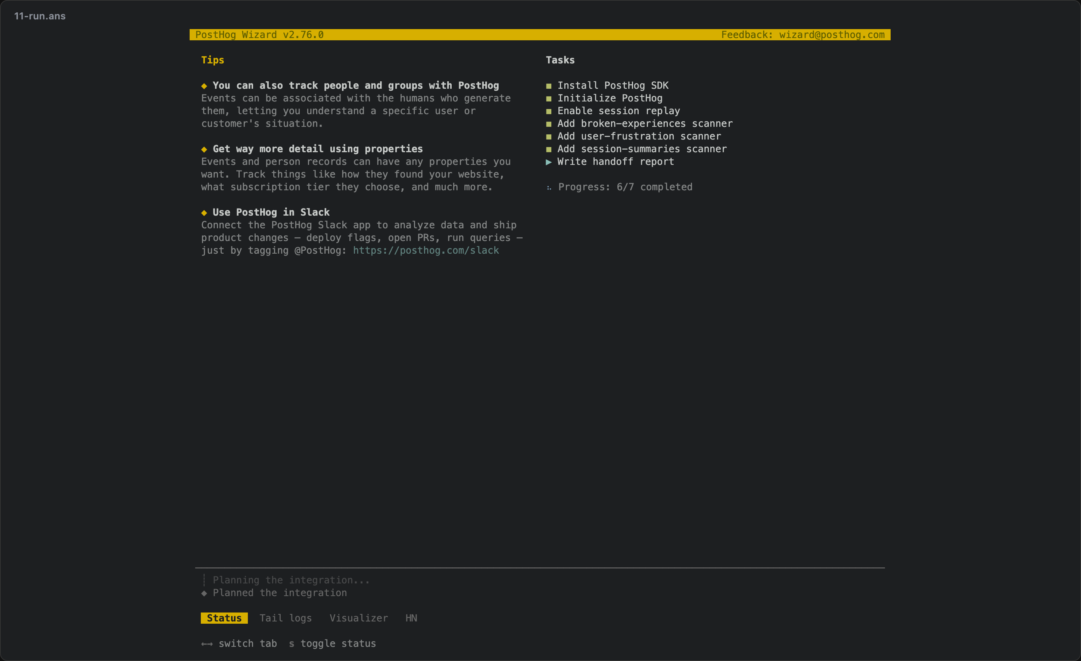Click the diamond beside Planned the integration
The image size is (1081, 661).
(204, 593)
